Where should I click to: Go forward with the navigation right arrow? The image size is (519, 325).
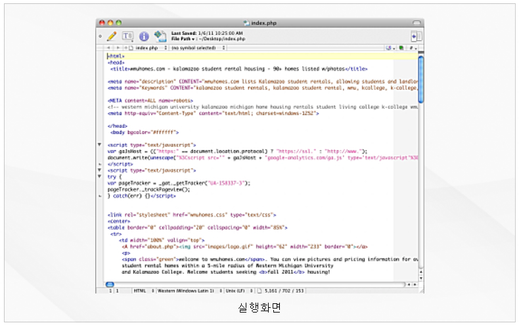coord(118,48)
